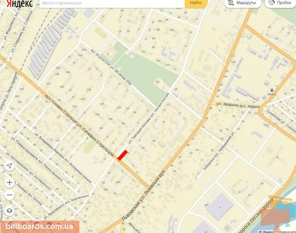Click the large gray building numbered 4
296x233 pixels.
pos(220,207)
